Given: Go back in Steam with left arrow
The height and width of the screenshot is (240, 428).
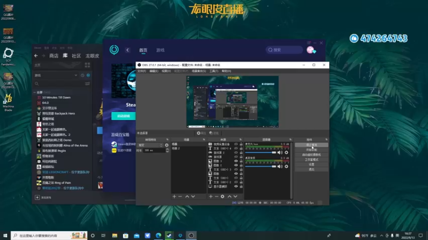Looking at the screenshot, I should tap(36, 56).
